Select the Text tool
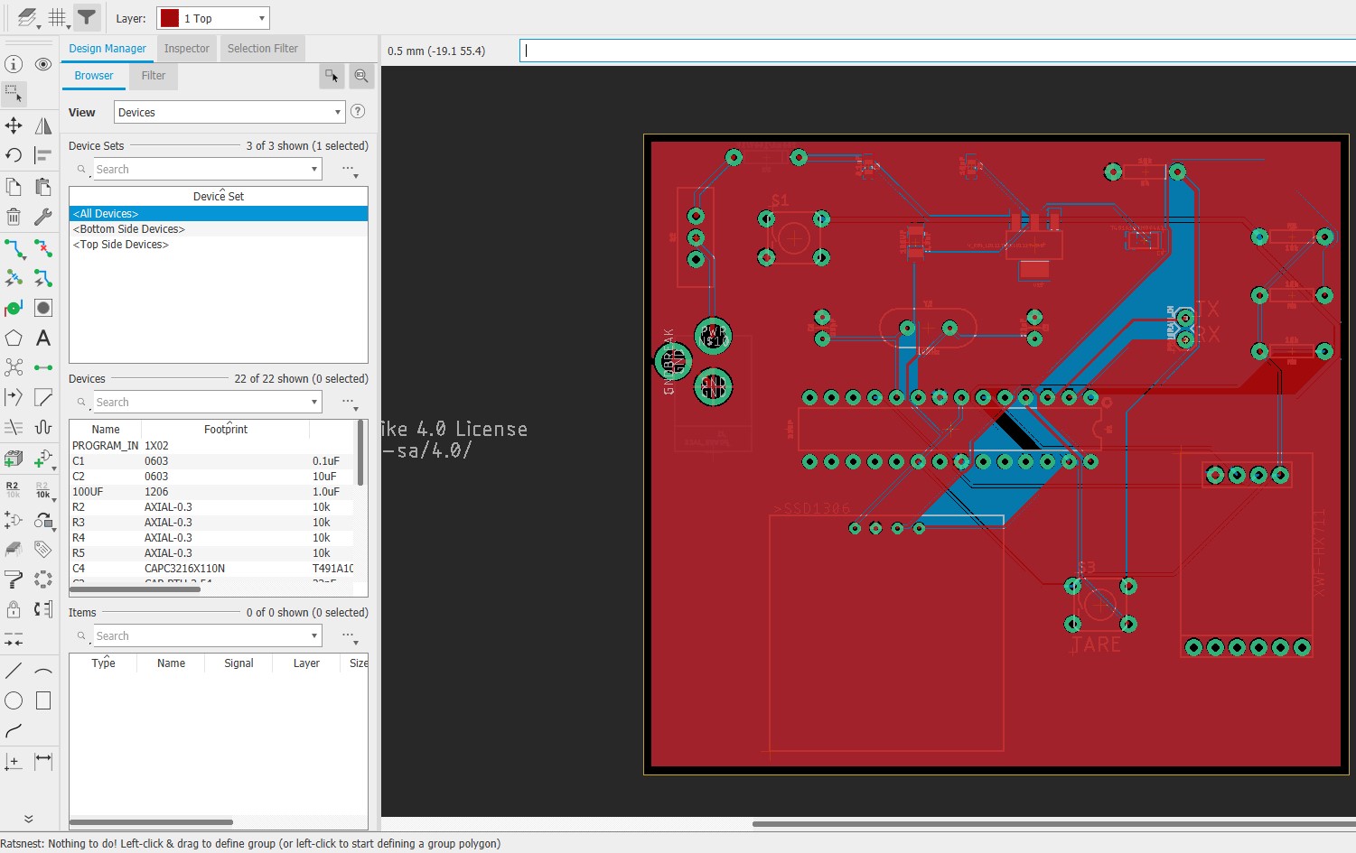The height and width of the screenshot is (853, 1356). [42, 338]
